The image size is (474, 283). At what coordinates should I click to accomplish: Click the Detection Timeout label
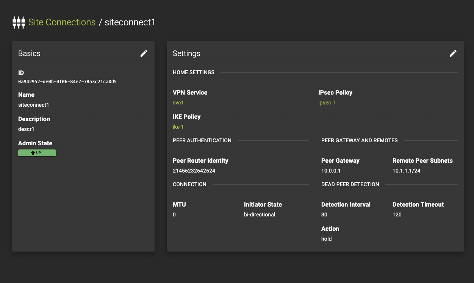tap(418, 204)
